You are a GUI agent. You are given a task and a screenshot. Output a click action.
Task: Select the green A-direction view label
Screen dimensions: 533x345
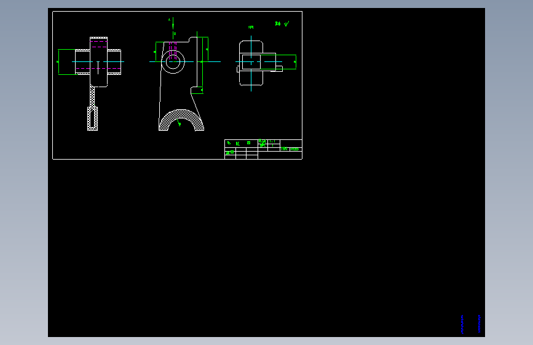[x=251, y=27]
